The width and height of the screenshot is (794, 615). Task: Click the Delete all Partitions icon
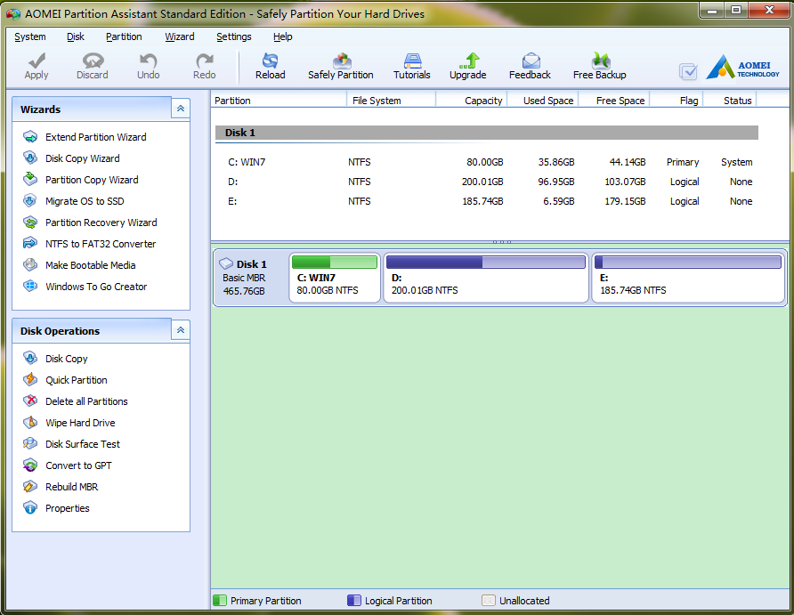[x=30, y=401]
